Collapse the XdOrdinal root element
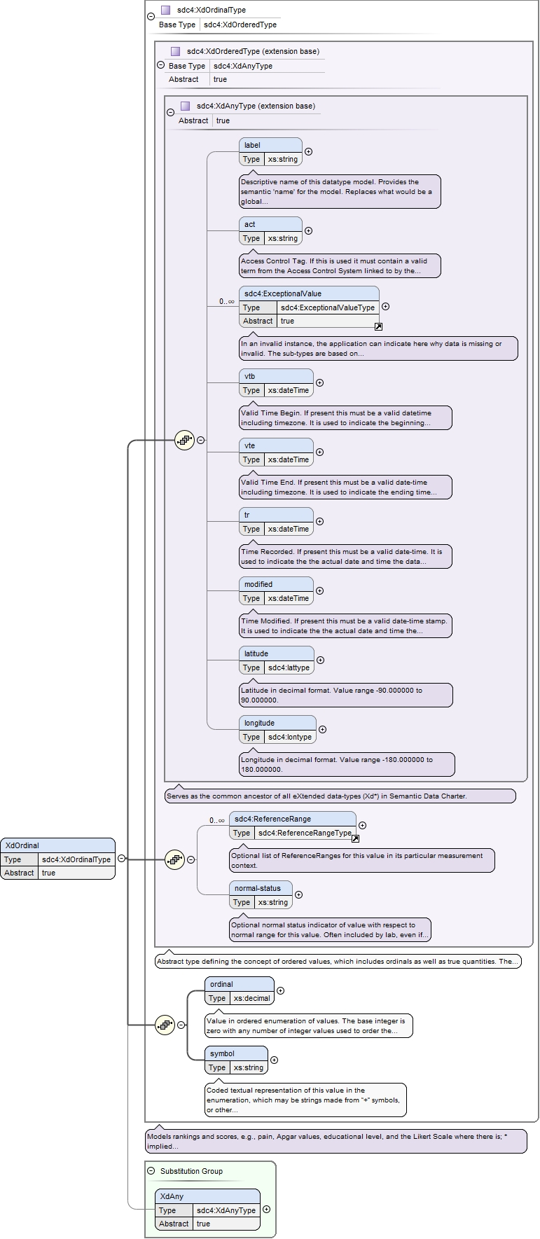 [x=121, y=858]
